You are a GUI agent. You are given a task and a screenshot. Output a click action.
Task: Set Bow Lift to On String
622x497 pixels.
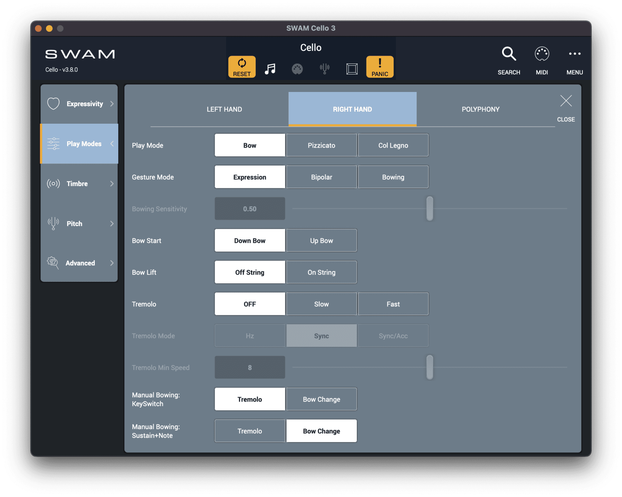(x=321, y=272)
